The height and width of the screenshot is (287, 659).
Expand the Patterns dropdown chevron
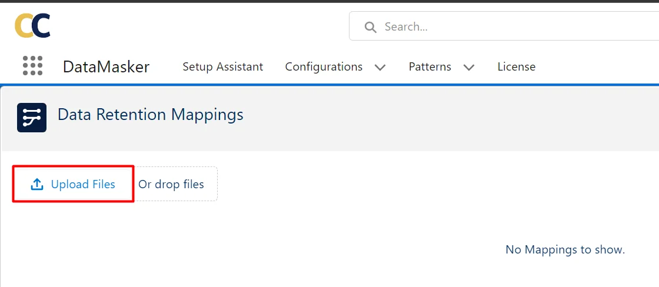[469, 67]
